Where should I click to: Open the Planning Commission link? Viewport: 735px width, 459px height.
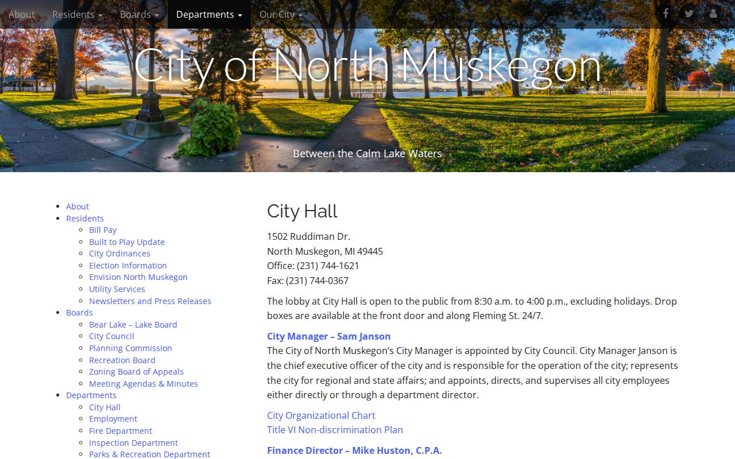pyautogui.click(x=130, y=348)
